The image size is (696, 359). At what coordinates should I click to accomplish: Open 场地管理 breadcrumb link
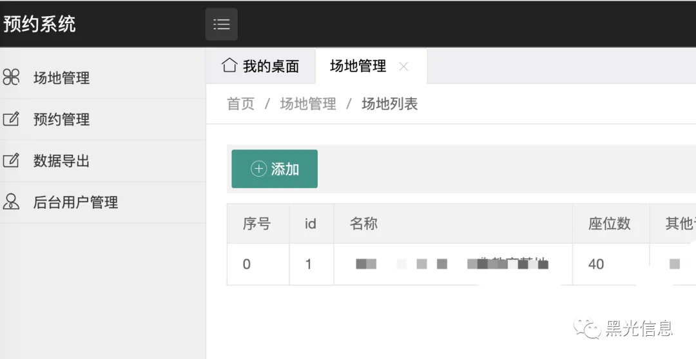pos(308,104)
